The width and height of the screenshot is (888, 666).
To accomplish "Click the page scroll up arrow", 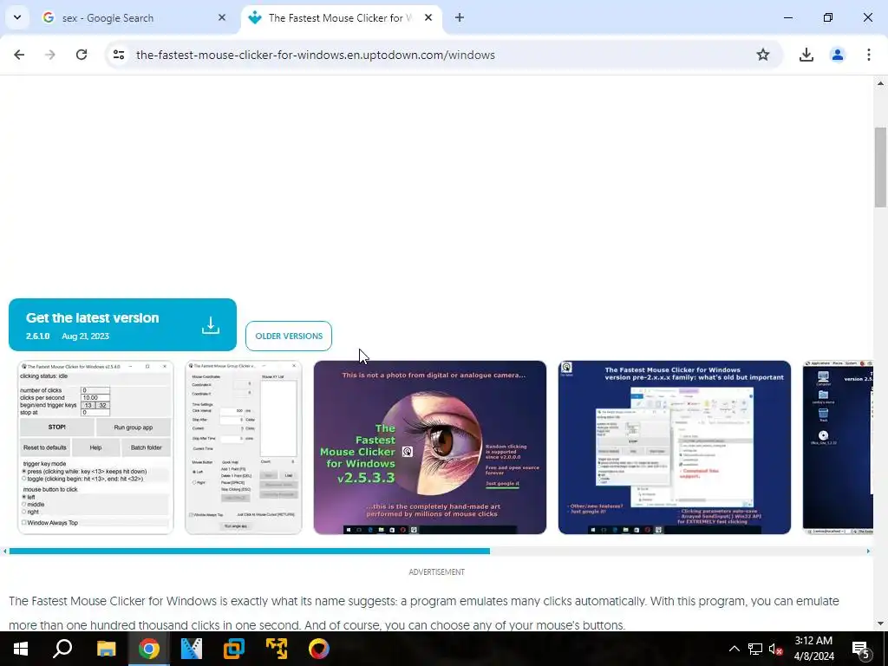I will click(x=881, y=83).
